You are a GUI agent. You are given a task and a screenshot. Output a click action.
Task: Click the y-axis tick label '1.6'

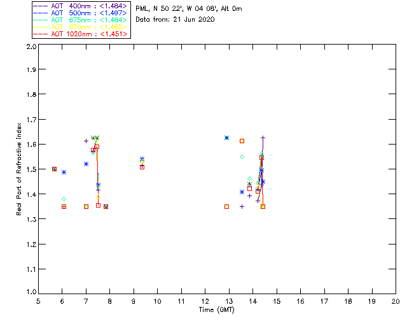click(31, 145)
